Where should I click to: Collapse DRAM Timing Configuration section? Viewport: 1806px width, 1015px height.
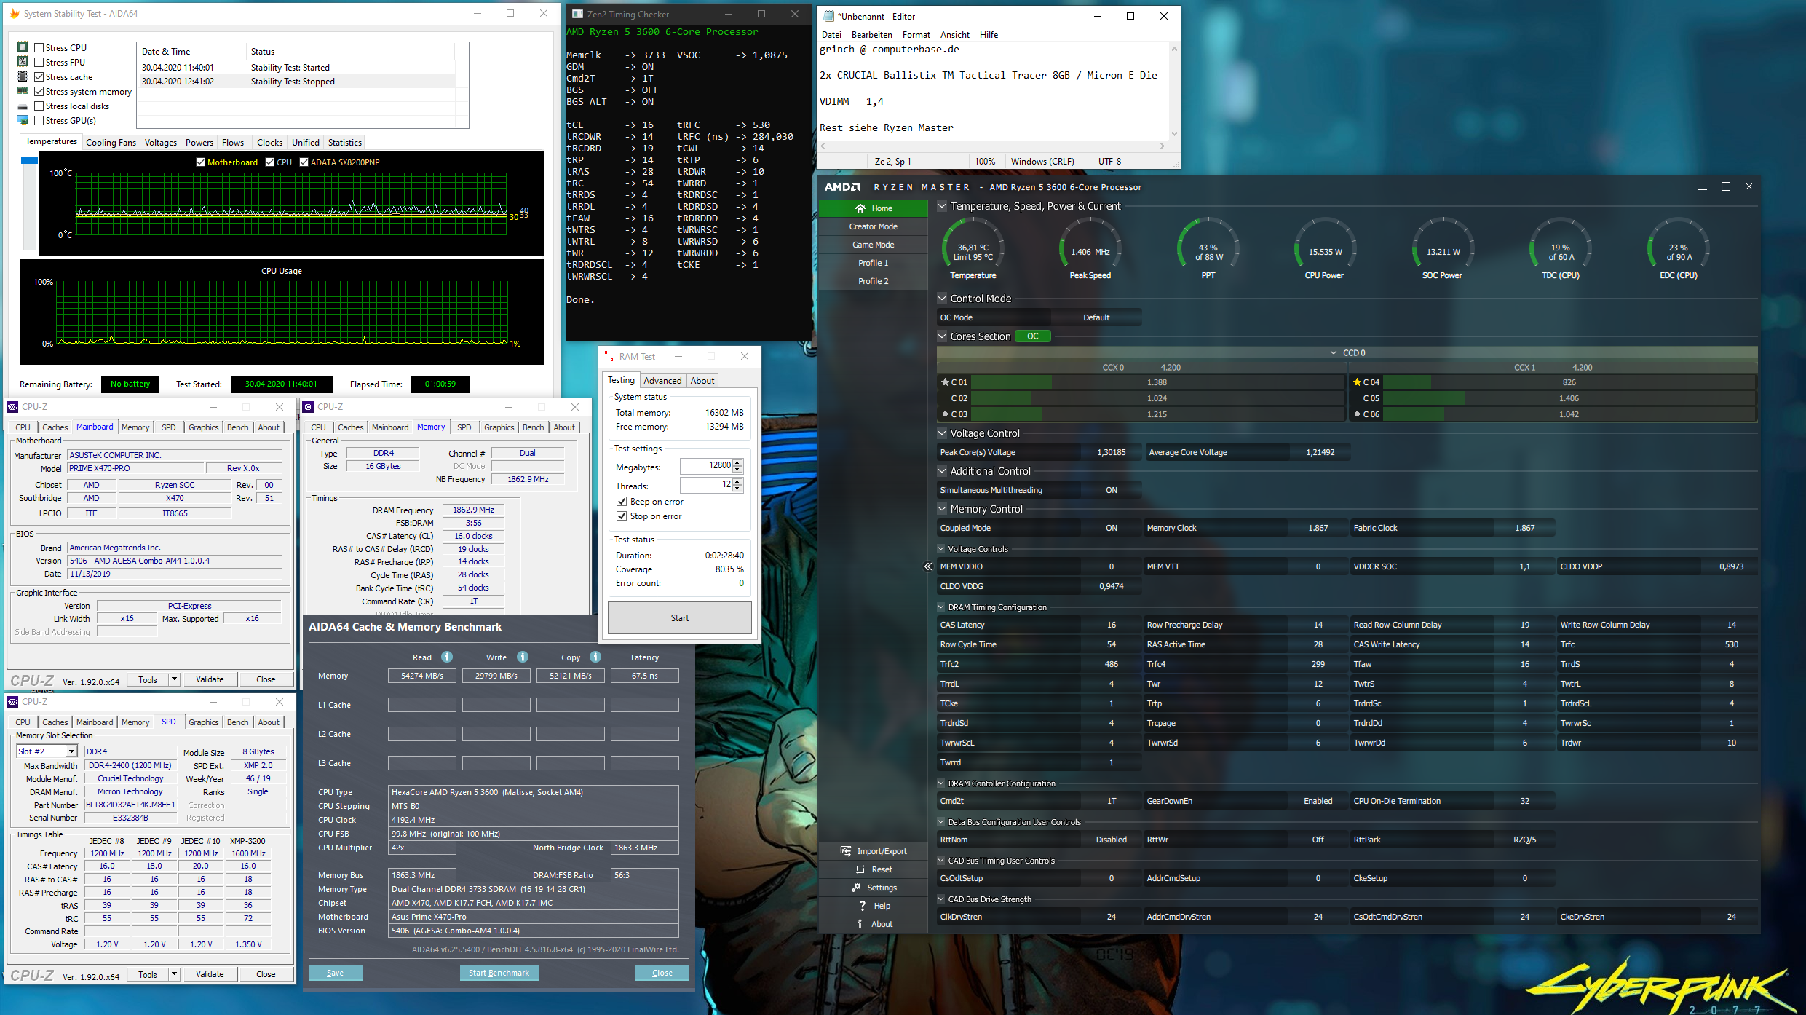(941, 607)
